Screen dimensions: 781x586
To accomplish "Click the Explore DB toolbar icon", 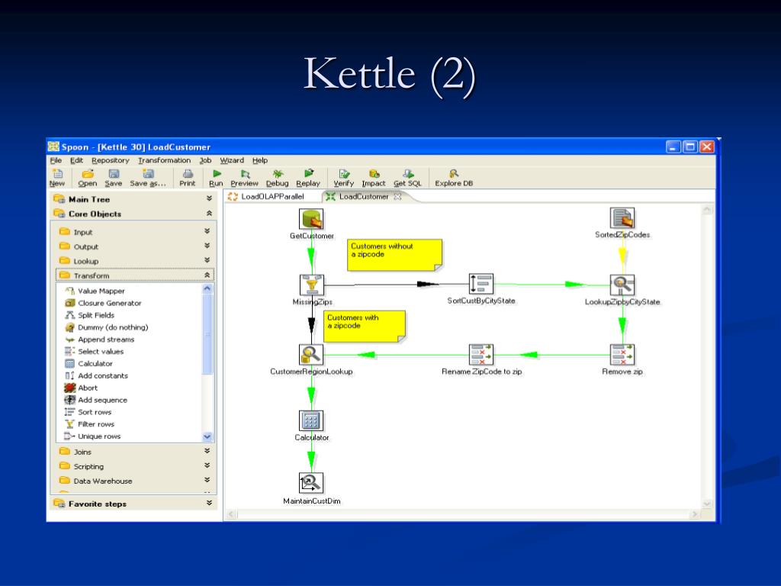I will [453, 173].
